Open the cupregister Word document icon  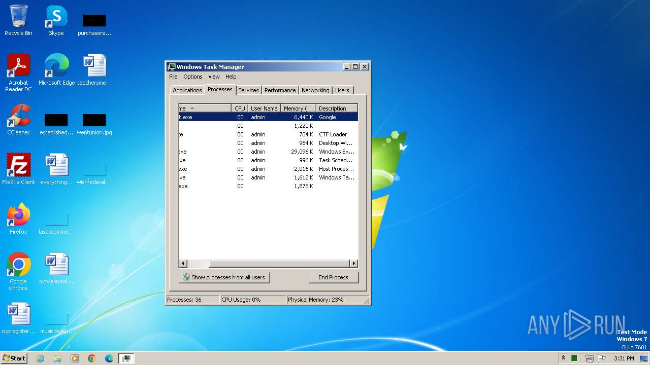pos(18,318)
